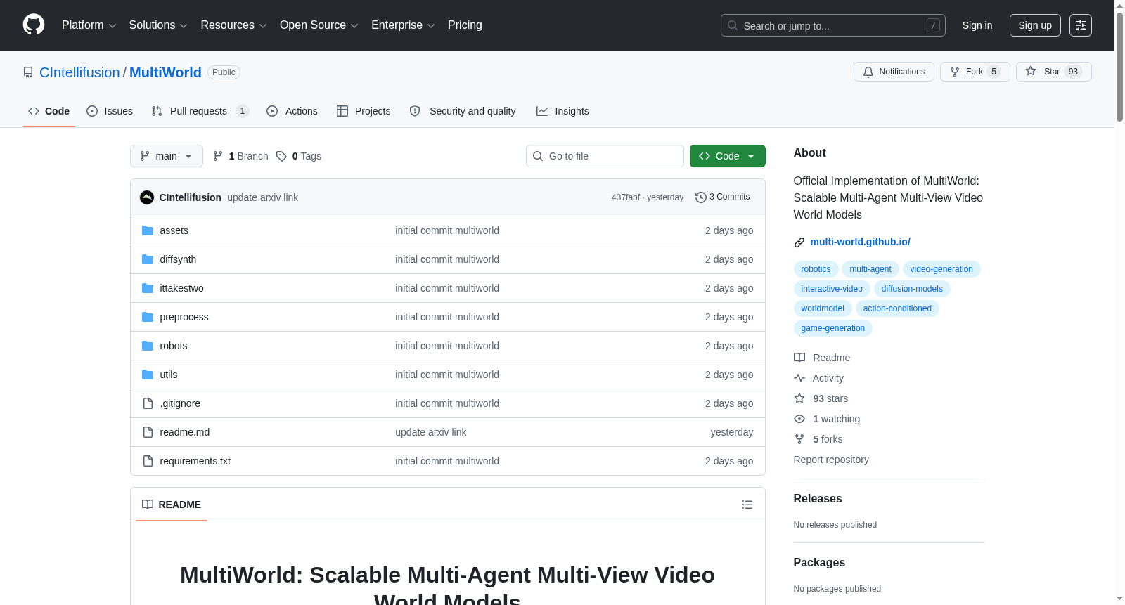
Task: Click the link icon beside multi-world.github.io
Action: click(799, 242)
